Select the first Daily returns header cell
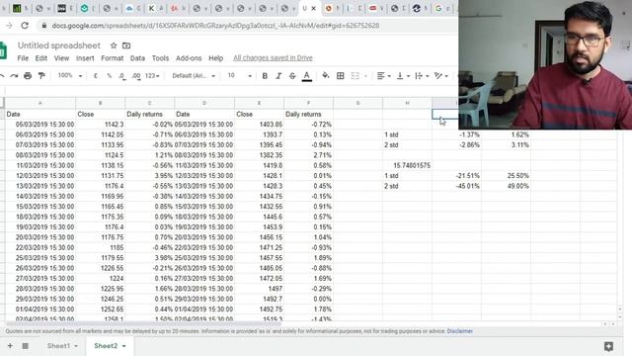 (x=149, y=115)
